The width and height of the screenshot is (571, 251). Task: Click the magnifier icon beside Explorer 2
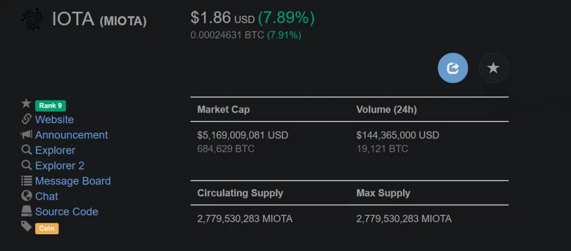(x=26, y=165)
